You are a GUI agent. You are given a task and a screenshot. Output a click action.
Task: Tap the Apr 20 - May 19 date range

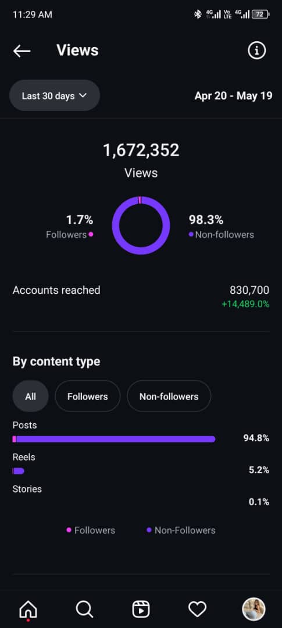tap(234, 96)
